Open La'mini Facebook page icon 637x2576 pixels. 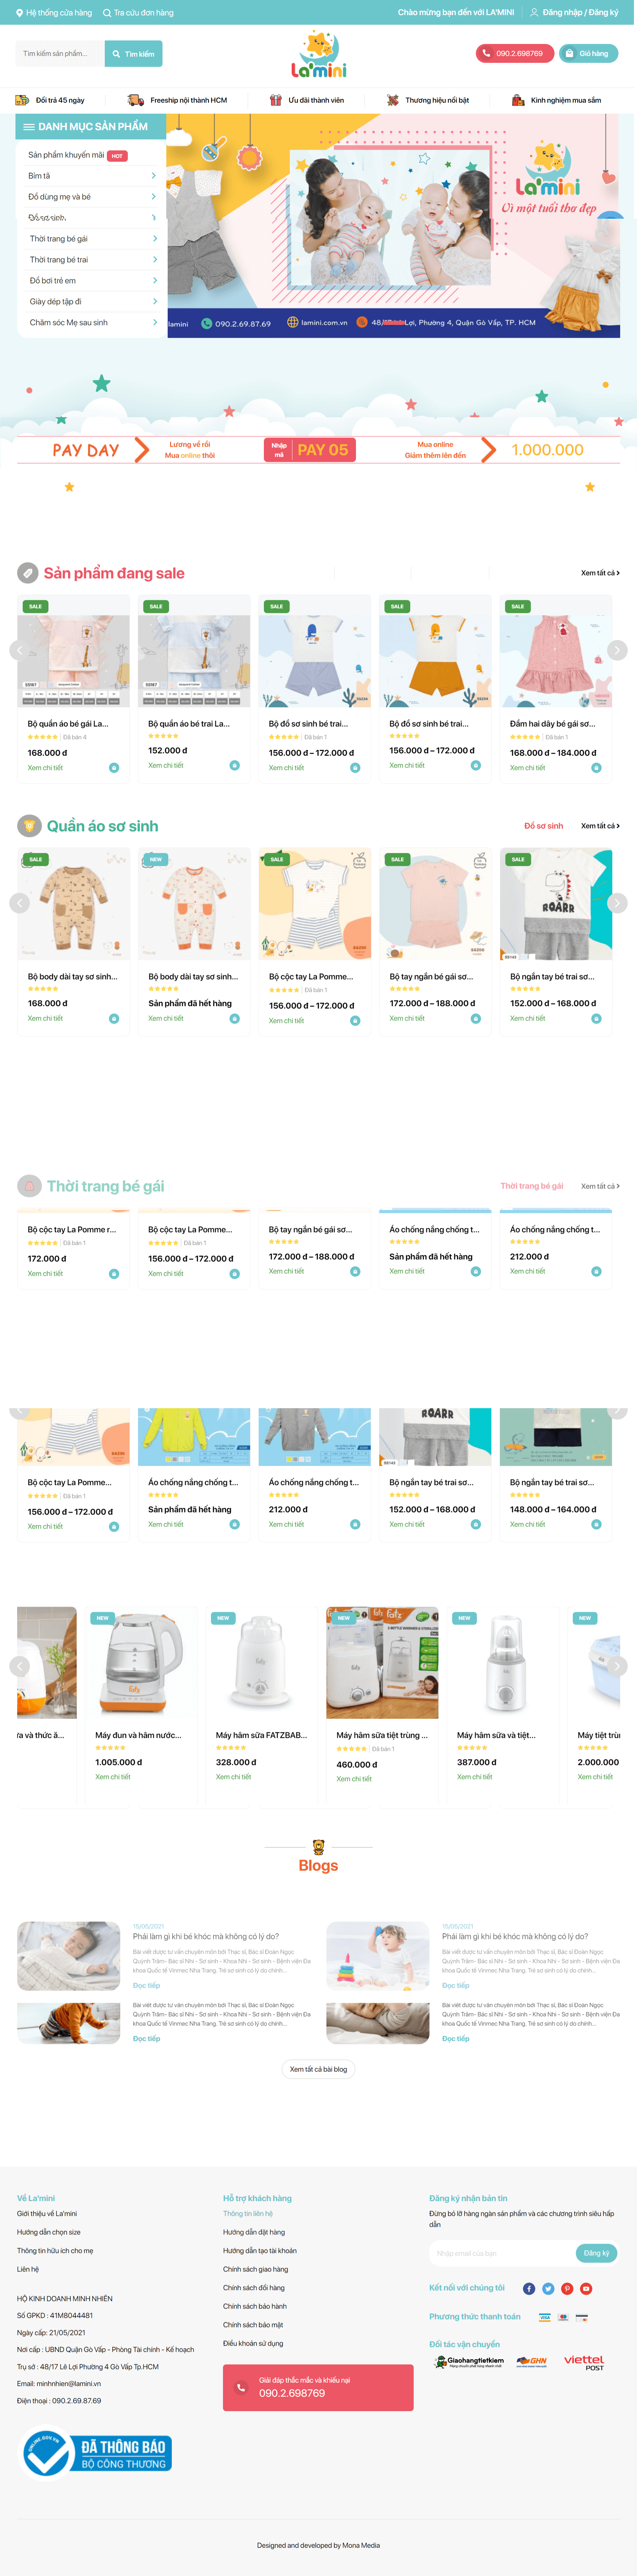pos(529,2289)
